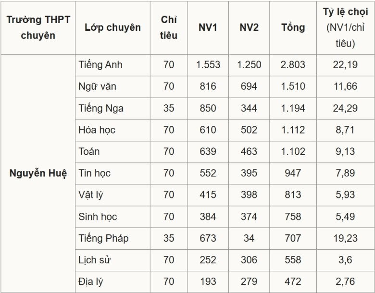The width and height of the screenshot is (375, 293).
Task: Select the 'Sinh học' row label
Action: [98, 217]
